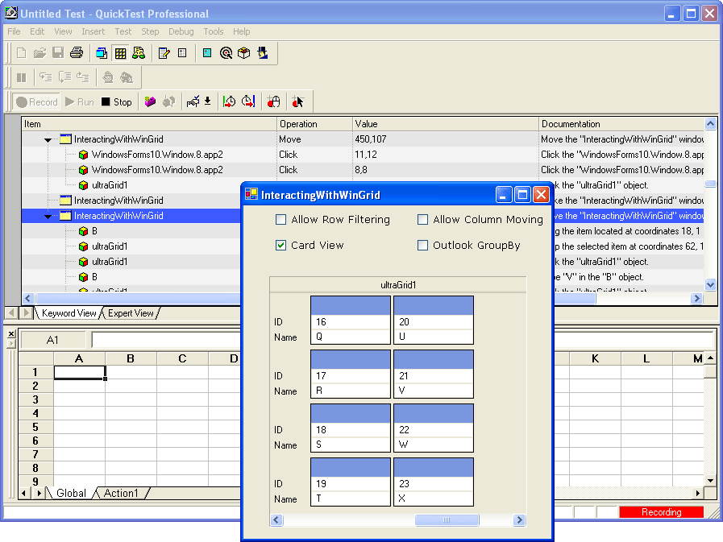The image size is (723, 542).
Task: Click the A1 cell reference box
Action: pyautogui.click(x=53, y=340)
